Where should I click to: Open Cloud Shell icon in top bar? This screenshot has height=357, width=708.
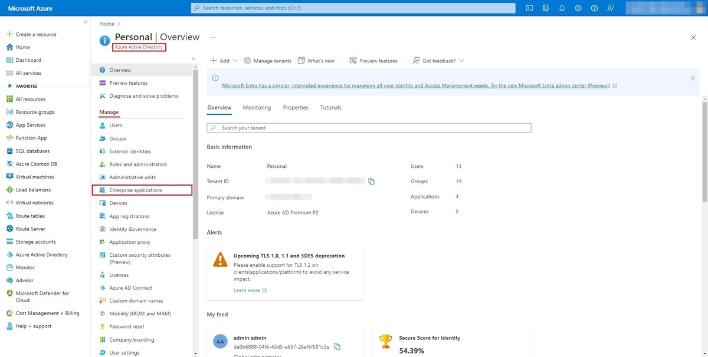coord(530,8)
